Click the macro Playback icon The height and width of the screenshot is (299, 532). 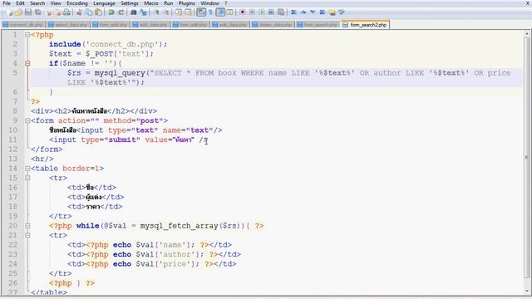point(262,12)
